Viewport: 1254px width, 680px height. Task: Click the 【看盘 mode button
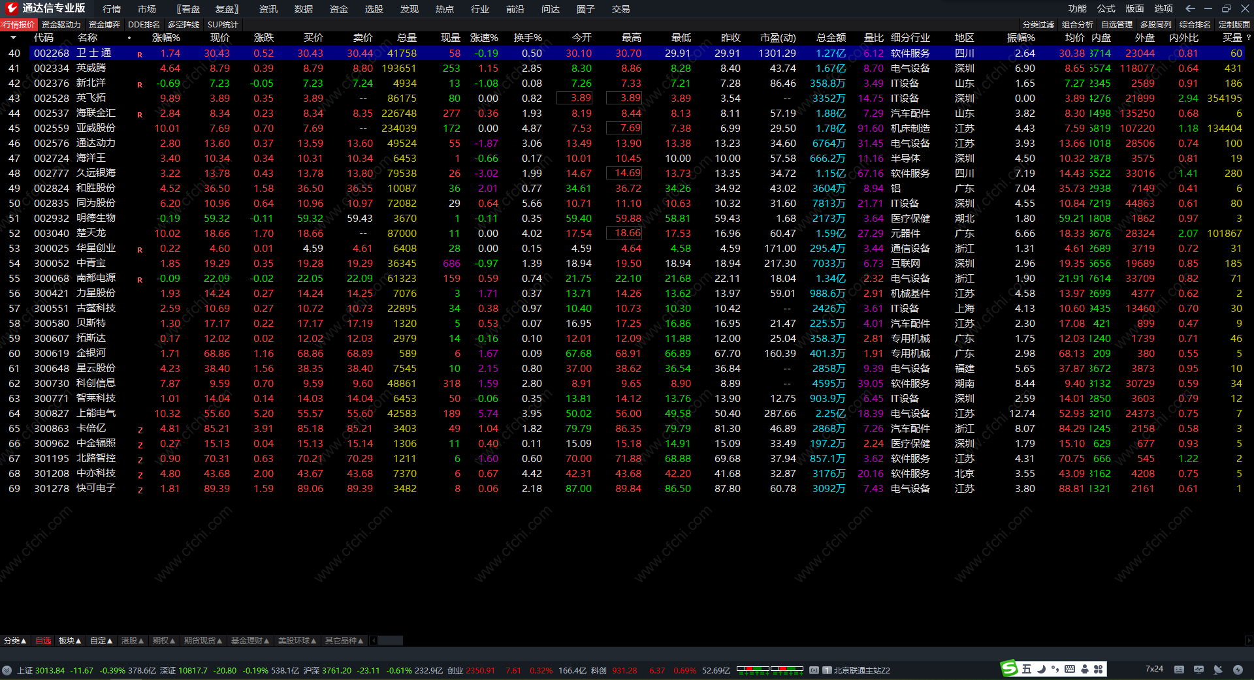[189, 9]
